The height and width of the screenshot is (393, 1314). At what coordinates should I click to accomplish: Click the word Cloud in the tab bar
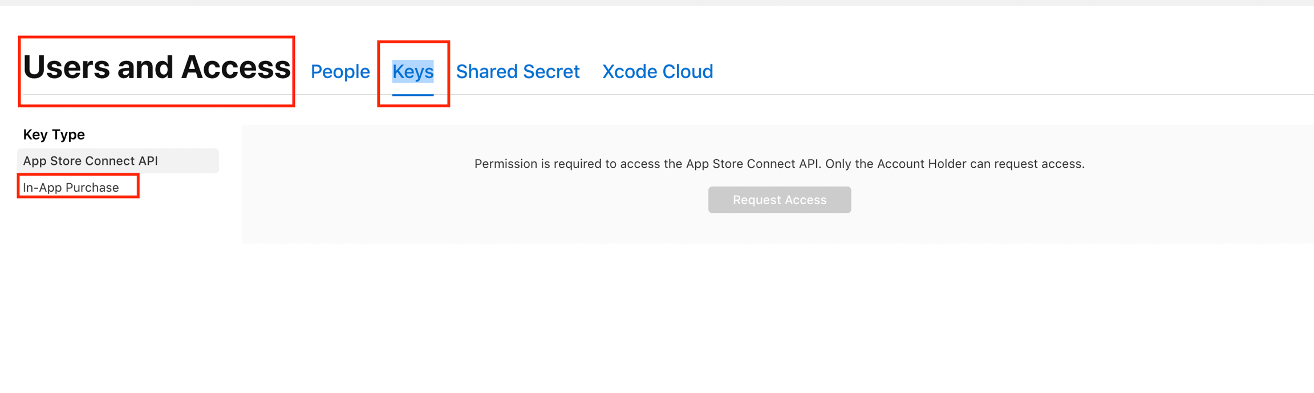(x=687, y=72)
